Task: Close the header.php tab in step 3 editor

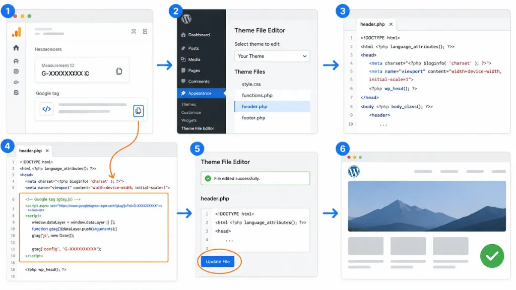Action: point(391,24)
